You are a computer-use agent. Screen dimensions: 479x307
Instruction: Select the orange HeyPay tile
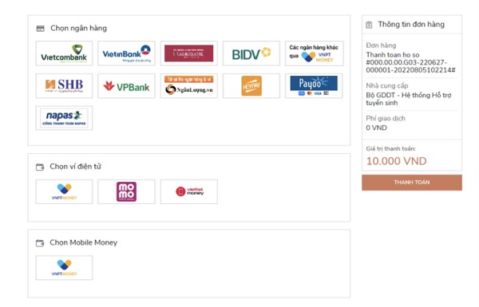click(x=251, y=86)
